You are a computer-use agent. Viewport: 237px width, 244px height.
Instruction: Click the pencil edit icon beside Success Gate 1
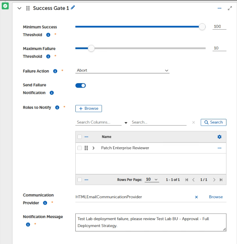pos(73,7)
